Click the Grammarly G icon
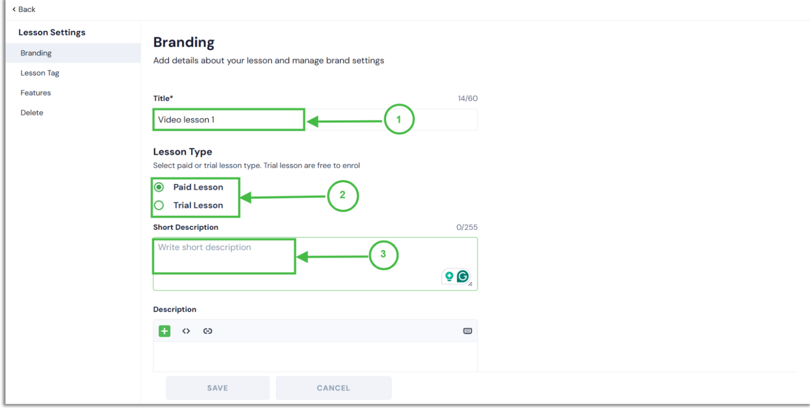Viewport: 810px width, 408px height. [463, 276]
